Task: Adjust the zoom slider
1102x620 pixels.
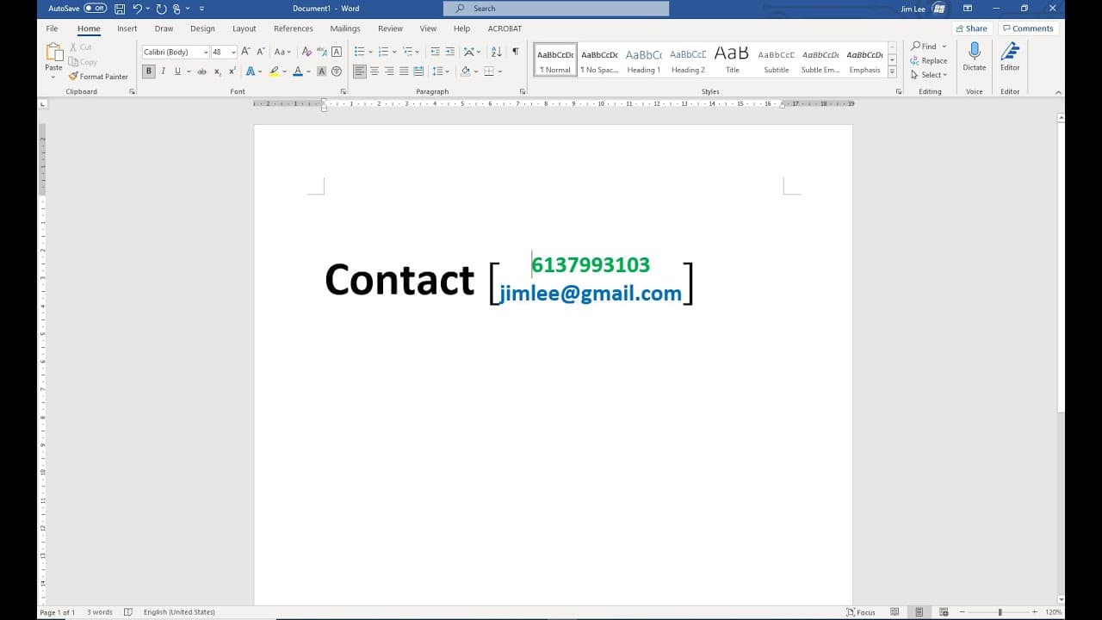Action: (x=1000, y=612)
